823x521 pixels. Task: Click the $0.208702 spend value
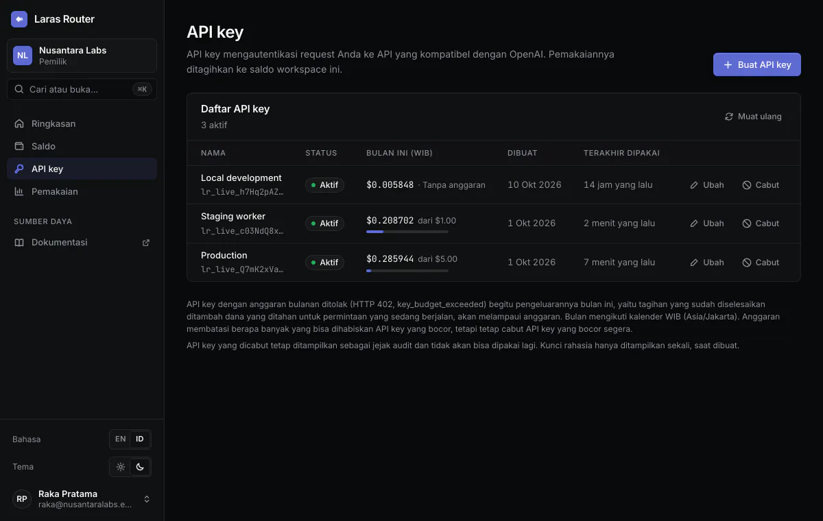[390, 221]
